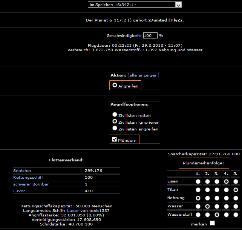242x230 pixels.
Task: Choose the 'Zivilisten retten' option
Action: (x=115, y=114)
